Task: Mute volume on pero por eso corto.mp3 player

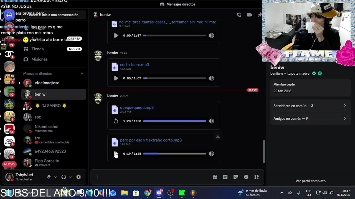Action: [x=211, y=154]
